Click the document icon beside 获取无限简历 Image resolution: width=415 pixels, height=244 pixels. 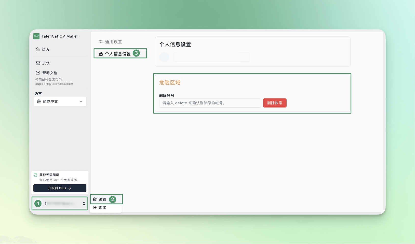click(x=35, y=175)
